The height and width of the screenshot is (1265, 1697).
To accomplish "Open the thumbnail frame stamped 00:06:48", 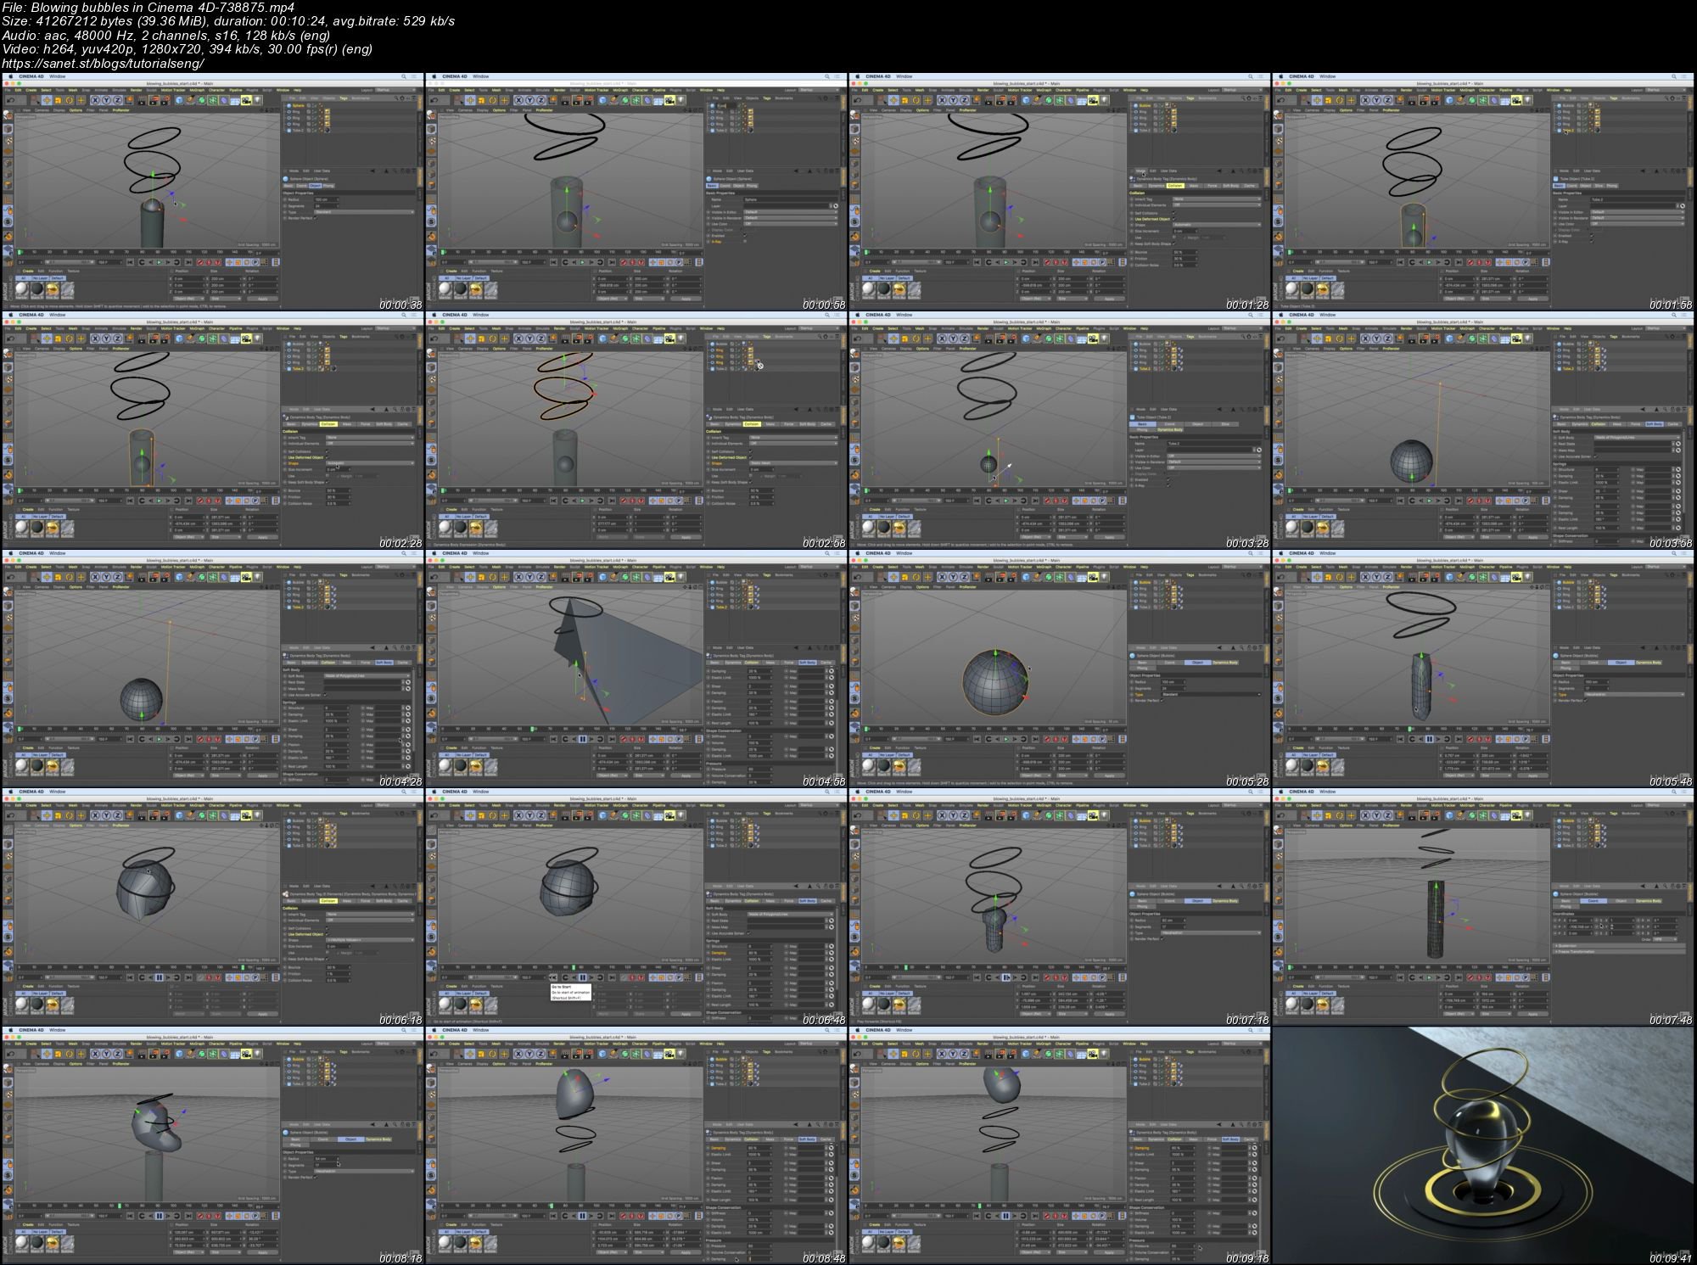I will (636, 907).
